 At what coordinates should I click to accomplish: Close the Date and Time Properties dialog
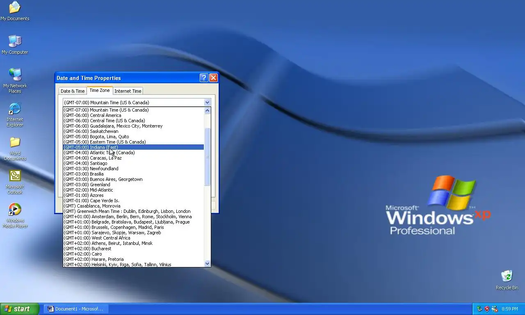click(213, 78)
